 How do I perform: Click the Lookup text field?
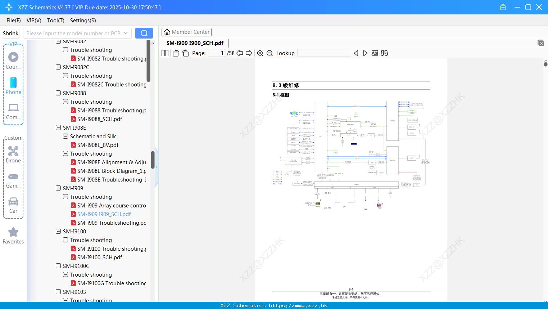coord(324,53)
